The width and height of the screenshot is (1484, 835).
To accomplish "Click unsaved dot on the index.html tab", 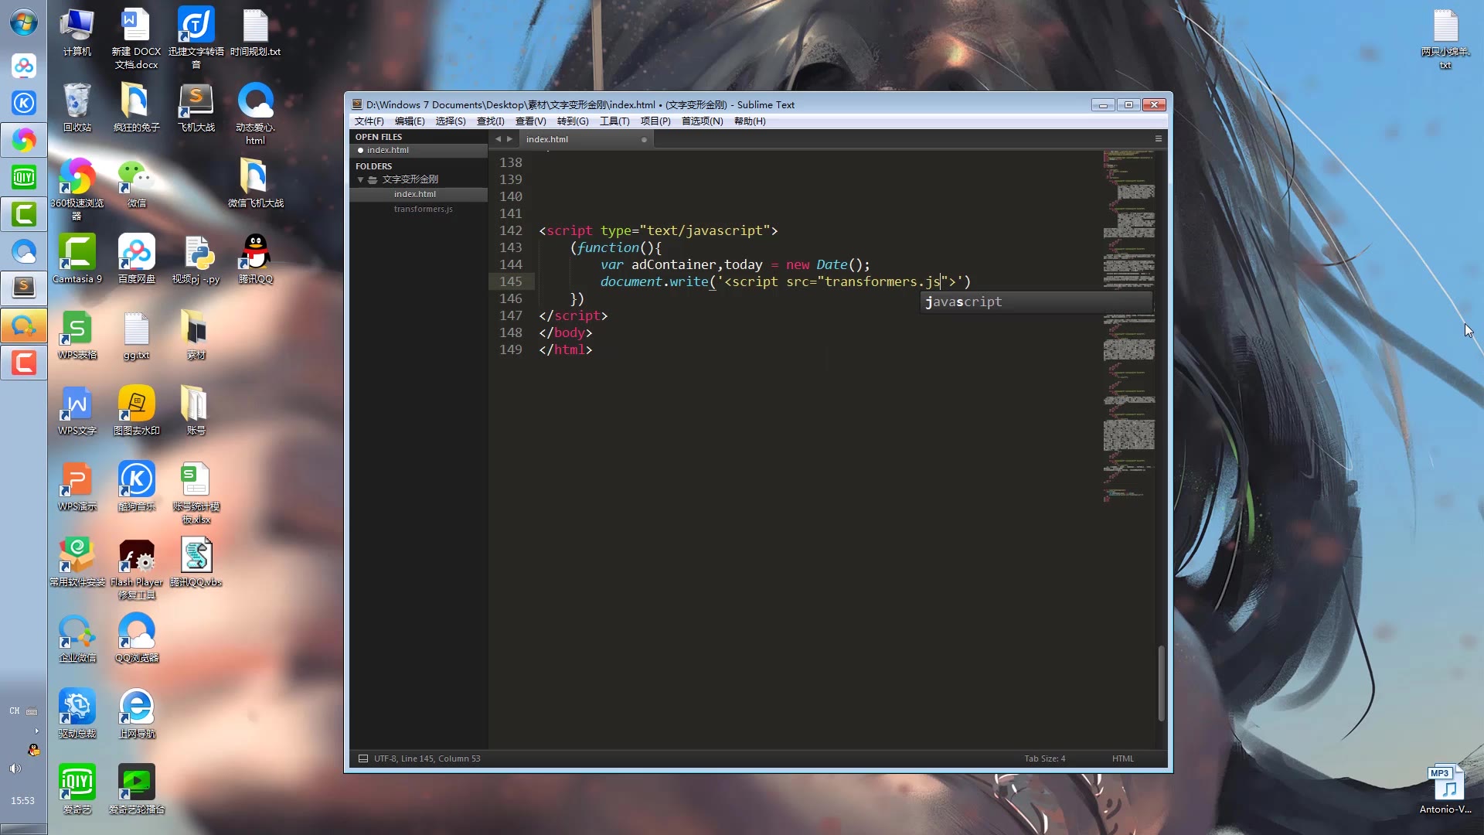I will coord(644,140).
